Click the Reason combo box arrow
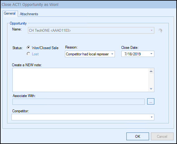The image size is (177, 144). 112,54
